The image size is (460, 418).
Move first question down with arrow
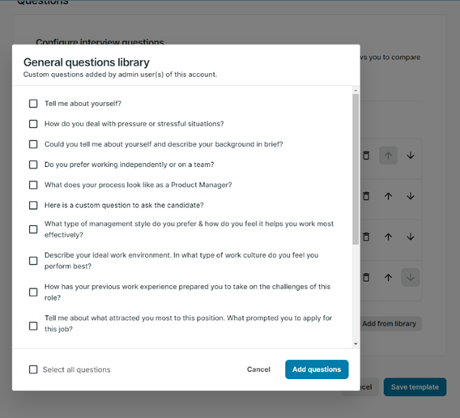click(411, 156)
